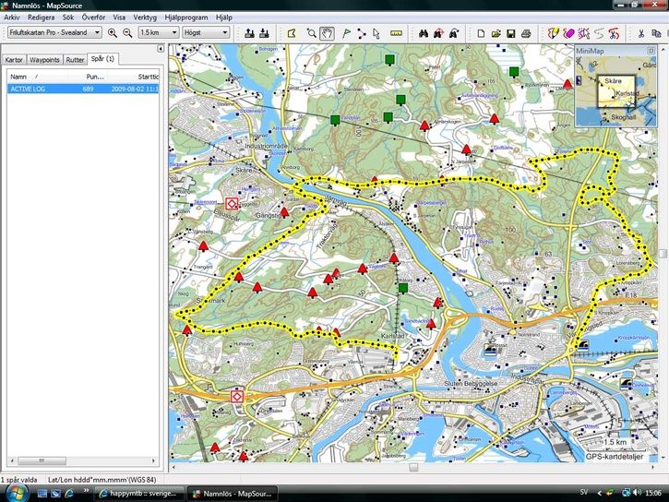Select the zoom tool with magnifier

point(312,33)
